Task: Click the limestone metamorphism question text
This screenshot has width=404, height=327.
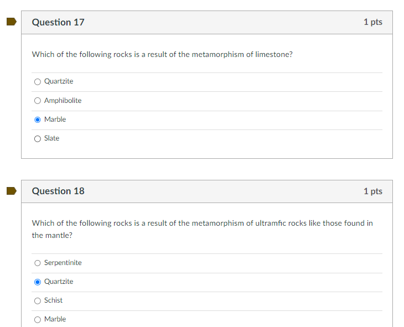Action: [162, 54]
